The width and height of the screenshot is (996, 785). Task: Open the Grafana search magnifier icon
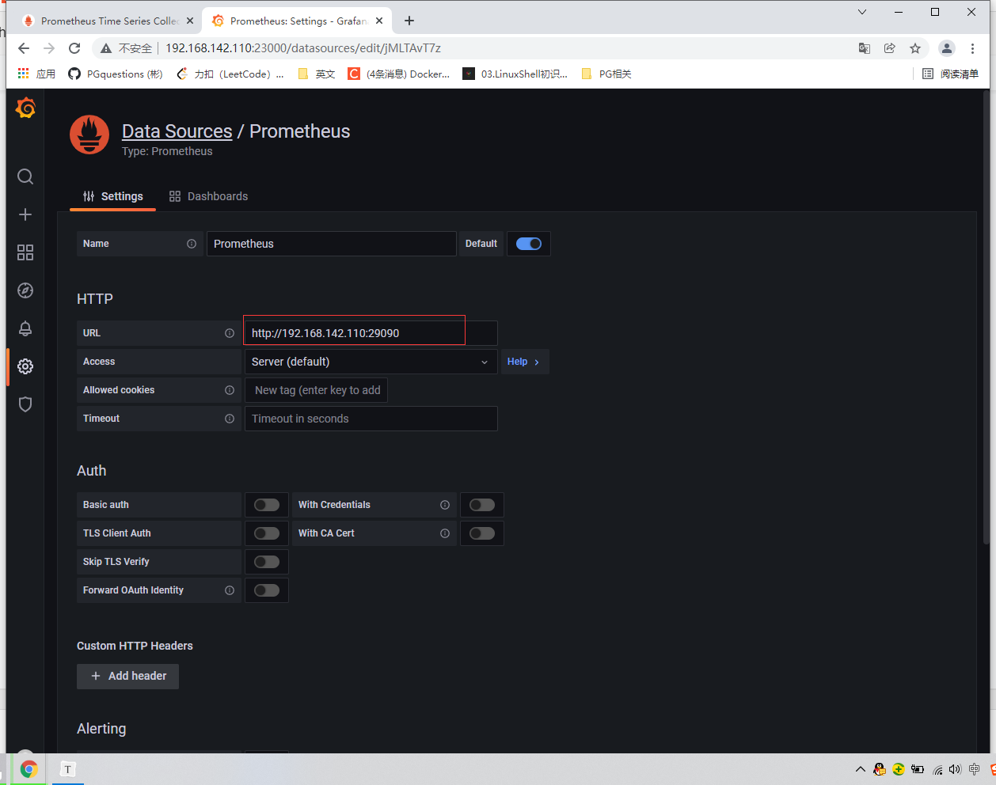click(x=25, y=176)
